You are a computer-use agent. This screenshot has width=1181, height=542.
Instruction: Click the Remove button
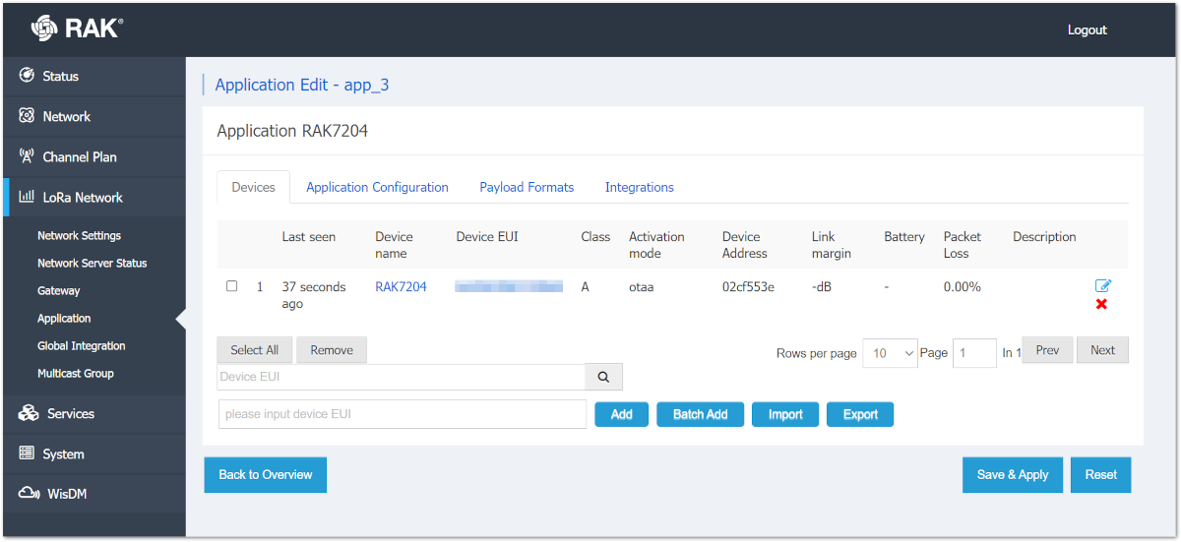point(332,350)
